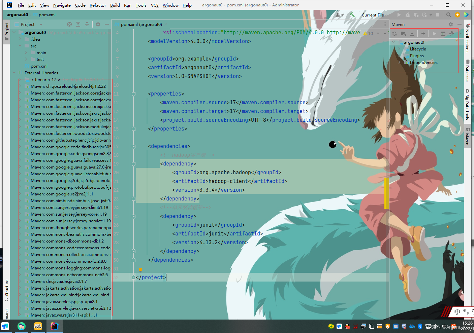
Task: Open the File menu
Action: tap(21, 5)
